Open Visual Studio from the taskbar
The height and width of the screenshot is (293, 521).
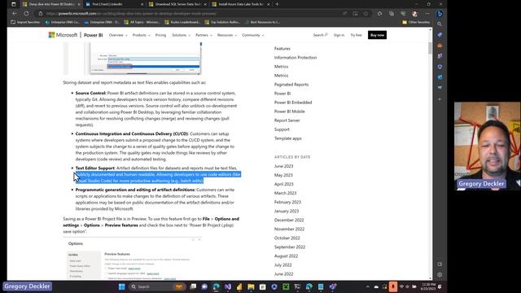pyautogui.click(x=228, y=286)
